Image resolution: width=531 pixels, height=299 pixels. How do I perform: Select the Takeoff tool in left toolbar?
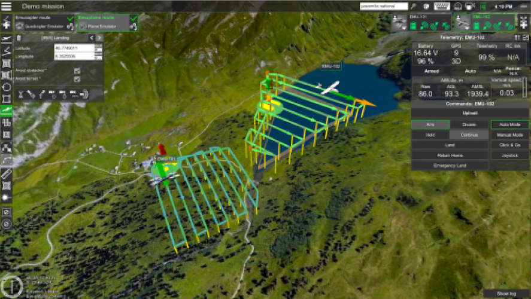(7, 39)
